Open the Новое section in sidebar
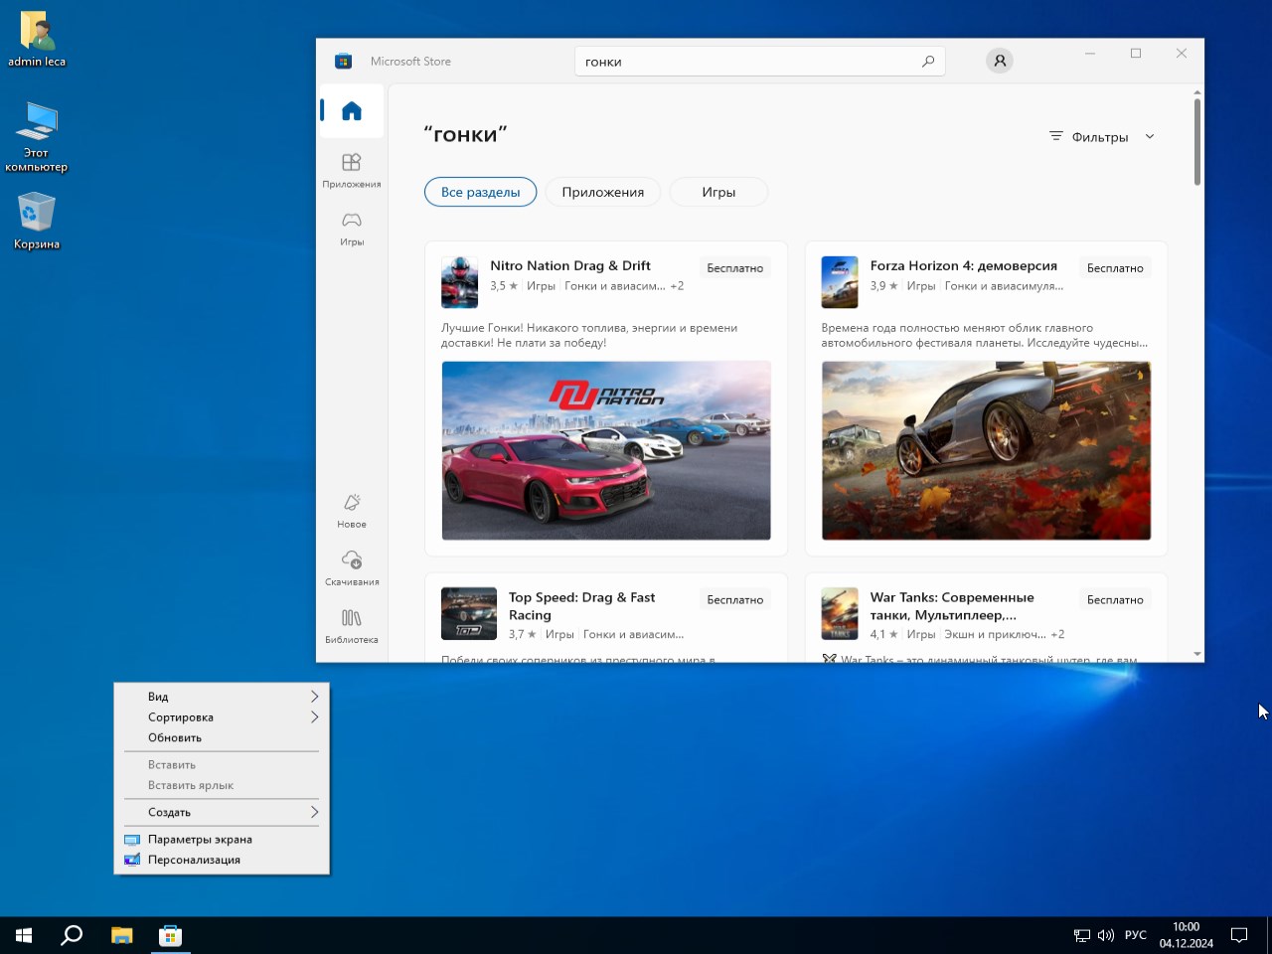1272x954 pixels. (x=352, y=509)
